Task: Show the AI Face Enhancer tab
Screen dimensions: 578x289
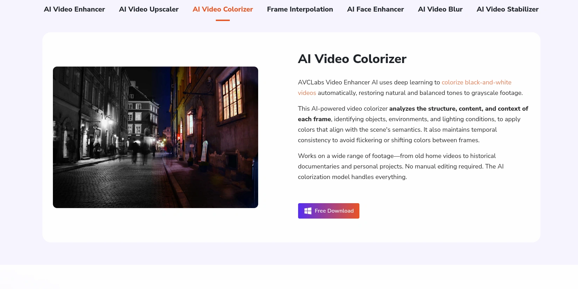Action: 375,9
